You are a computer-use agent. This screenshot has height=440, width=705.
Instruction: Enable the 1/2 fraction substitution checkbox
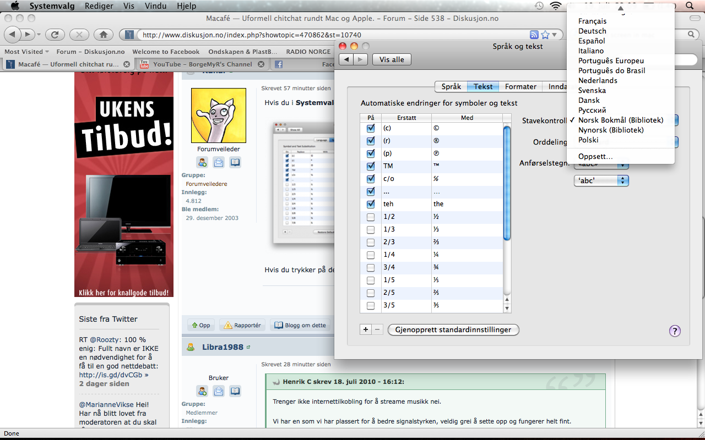[371, 217]
